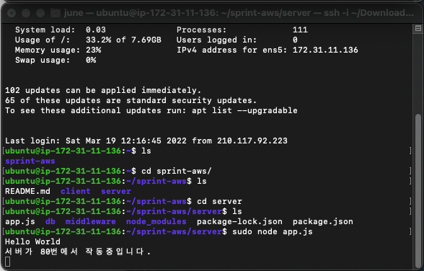Click the close window button
Screen dimensions: 424x271
(x=12, y=13)
